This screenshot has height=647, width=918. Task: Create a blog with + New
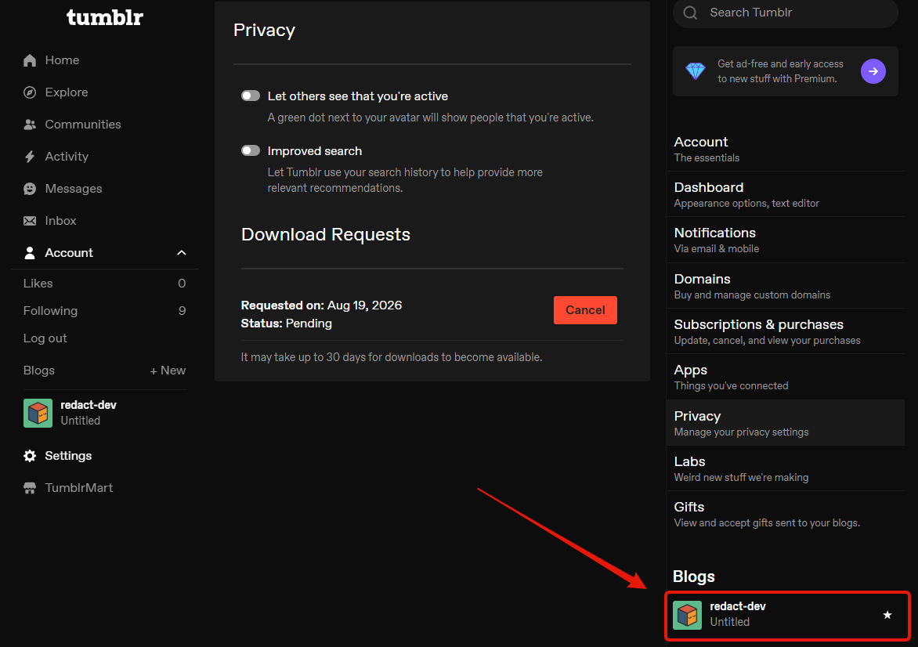coord(168,370)
